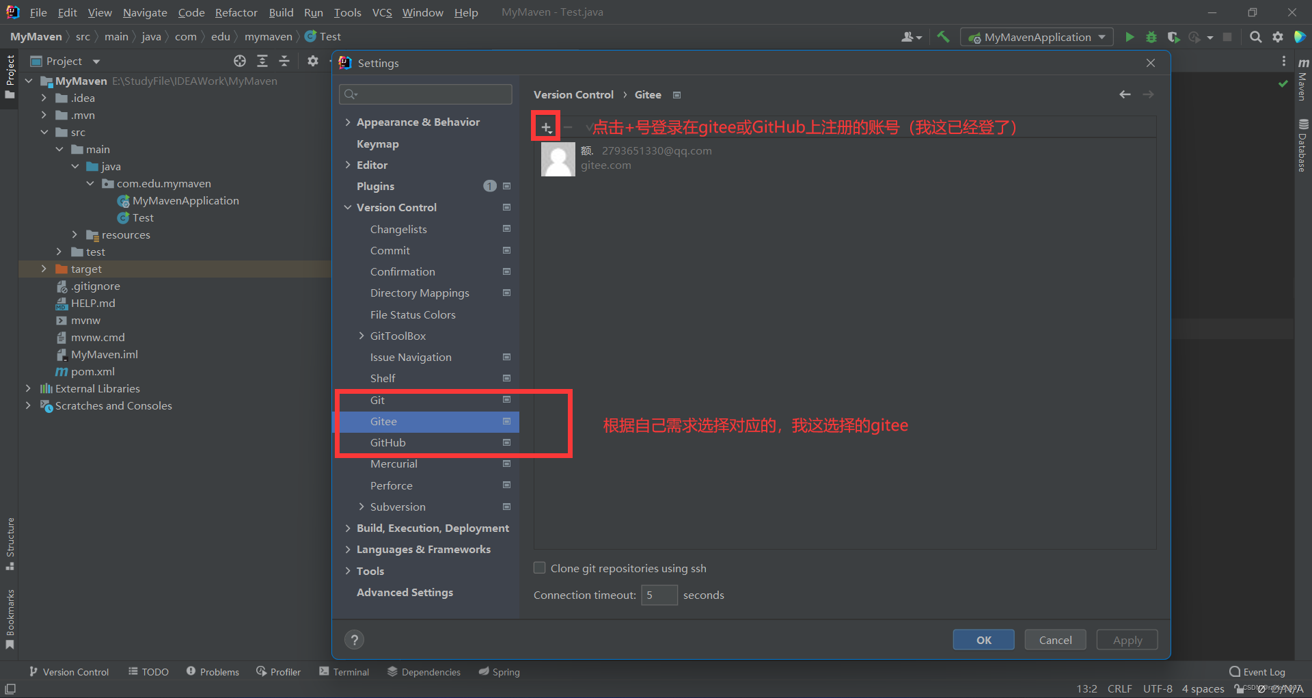
Task: Click UTF-8 encoding in status bar
Action: (x=1158, y=688)
